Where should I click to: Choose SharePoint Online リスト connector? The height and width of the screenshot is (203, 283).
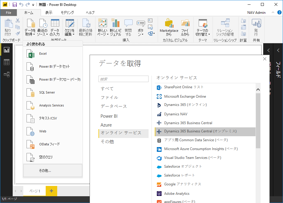[205, 87]
